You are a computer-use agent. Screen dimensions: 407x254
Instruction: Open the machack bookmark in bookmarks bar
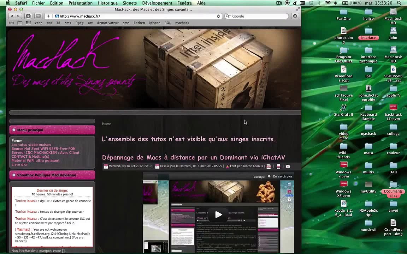pyautogui.click(x=182, y=23)
